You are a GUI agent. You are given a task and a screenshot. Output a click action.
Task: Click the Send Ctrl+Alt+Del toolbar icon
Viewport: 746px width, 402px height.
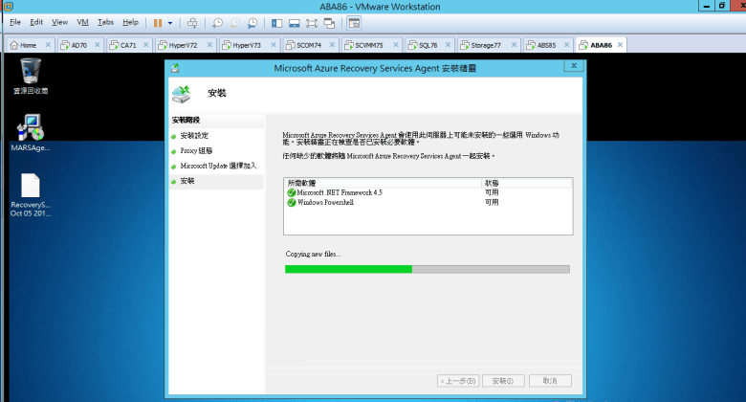(x=191, y=22)
